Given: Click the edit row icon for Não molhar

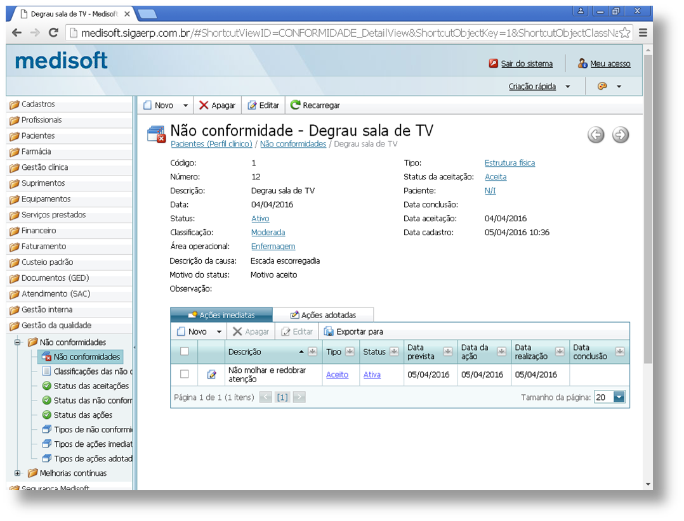Looking at the screenshot, I should pyautogui.click(x=212, y=375).
